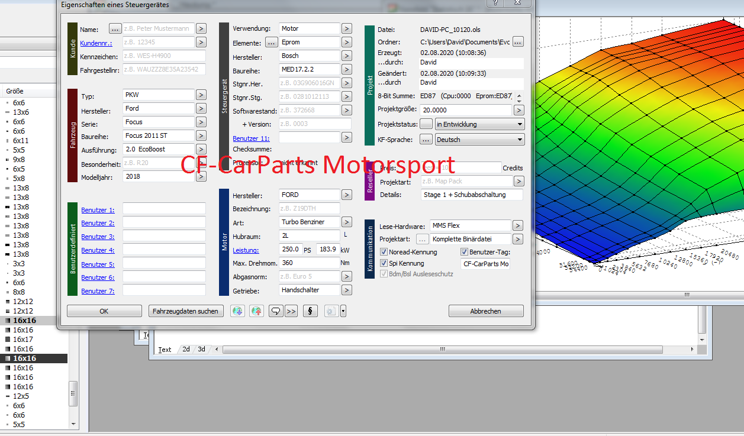Viewport: 744px width, 436px height.
Task: Select the 9x8 map in the list
Action: click(19, 160)
